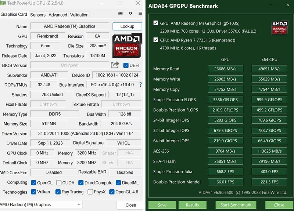Click the AMD Radeon Graphics logo in GPU-Z
Image resolution: width=294 pixels, height=211 pixels.
pyautogui.click(x=127, y=46)
